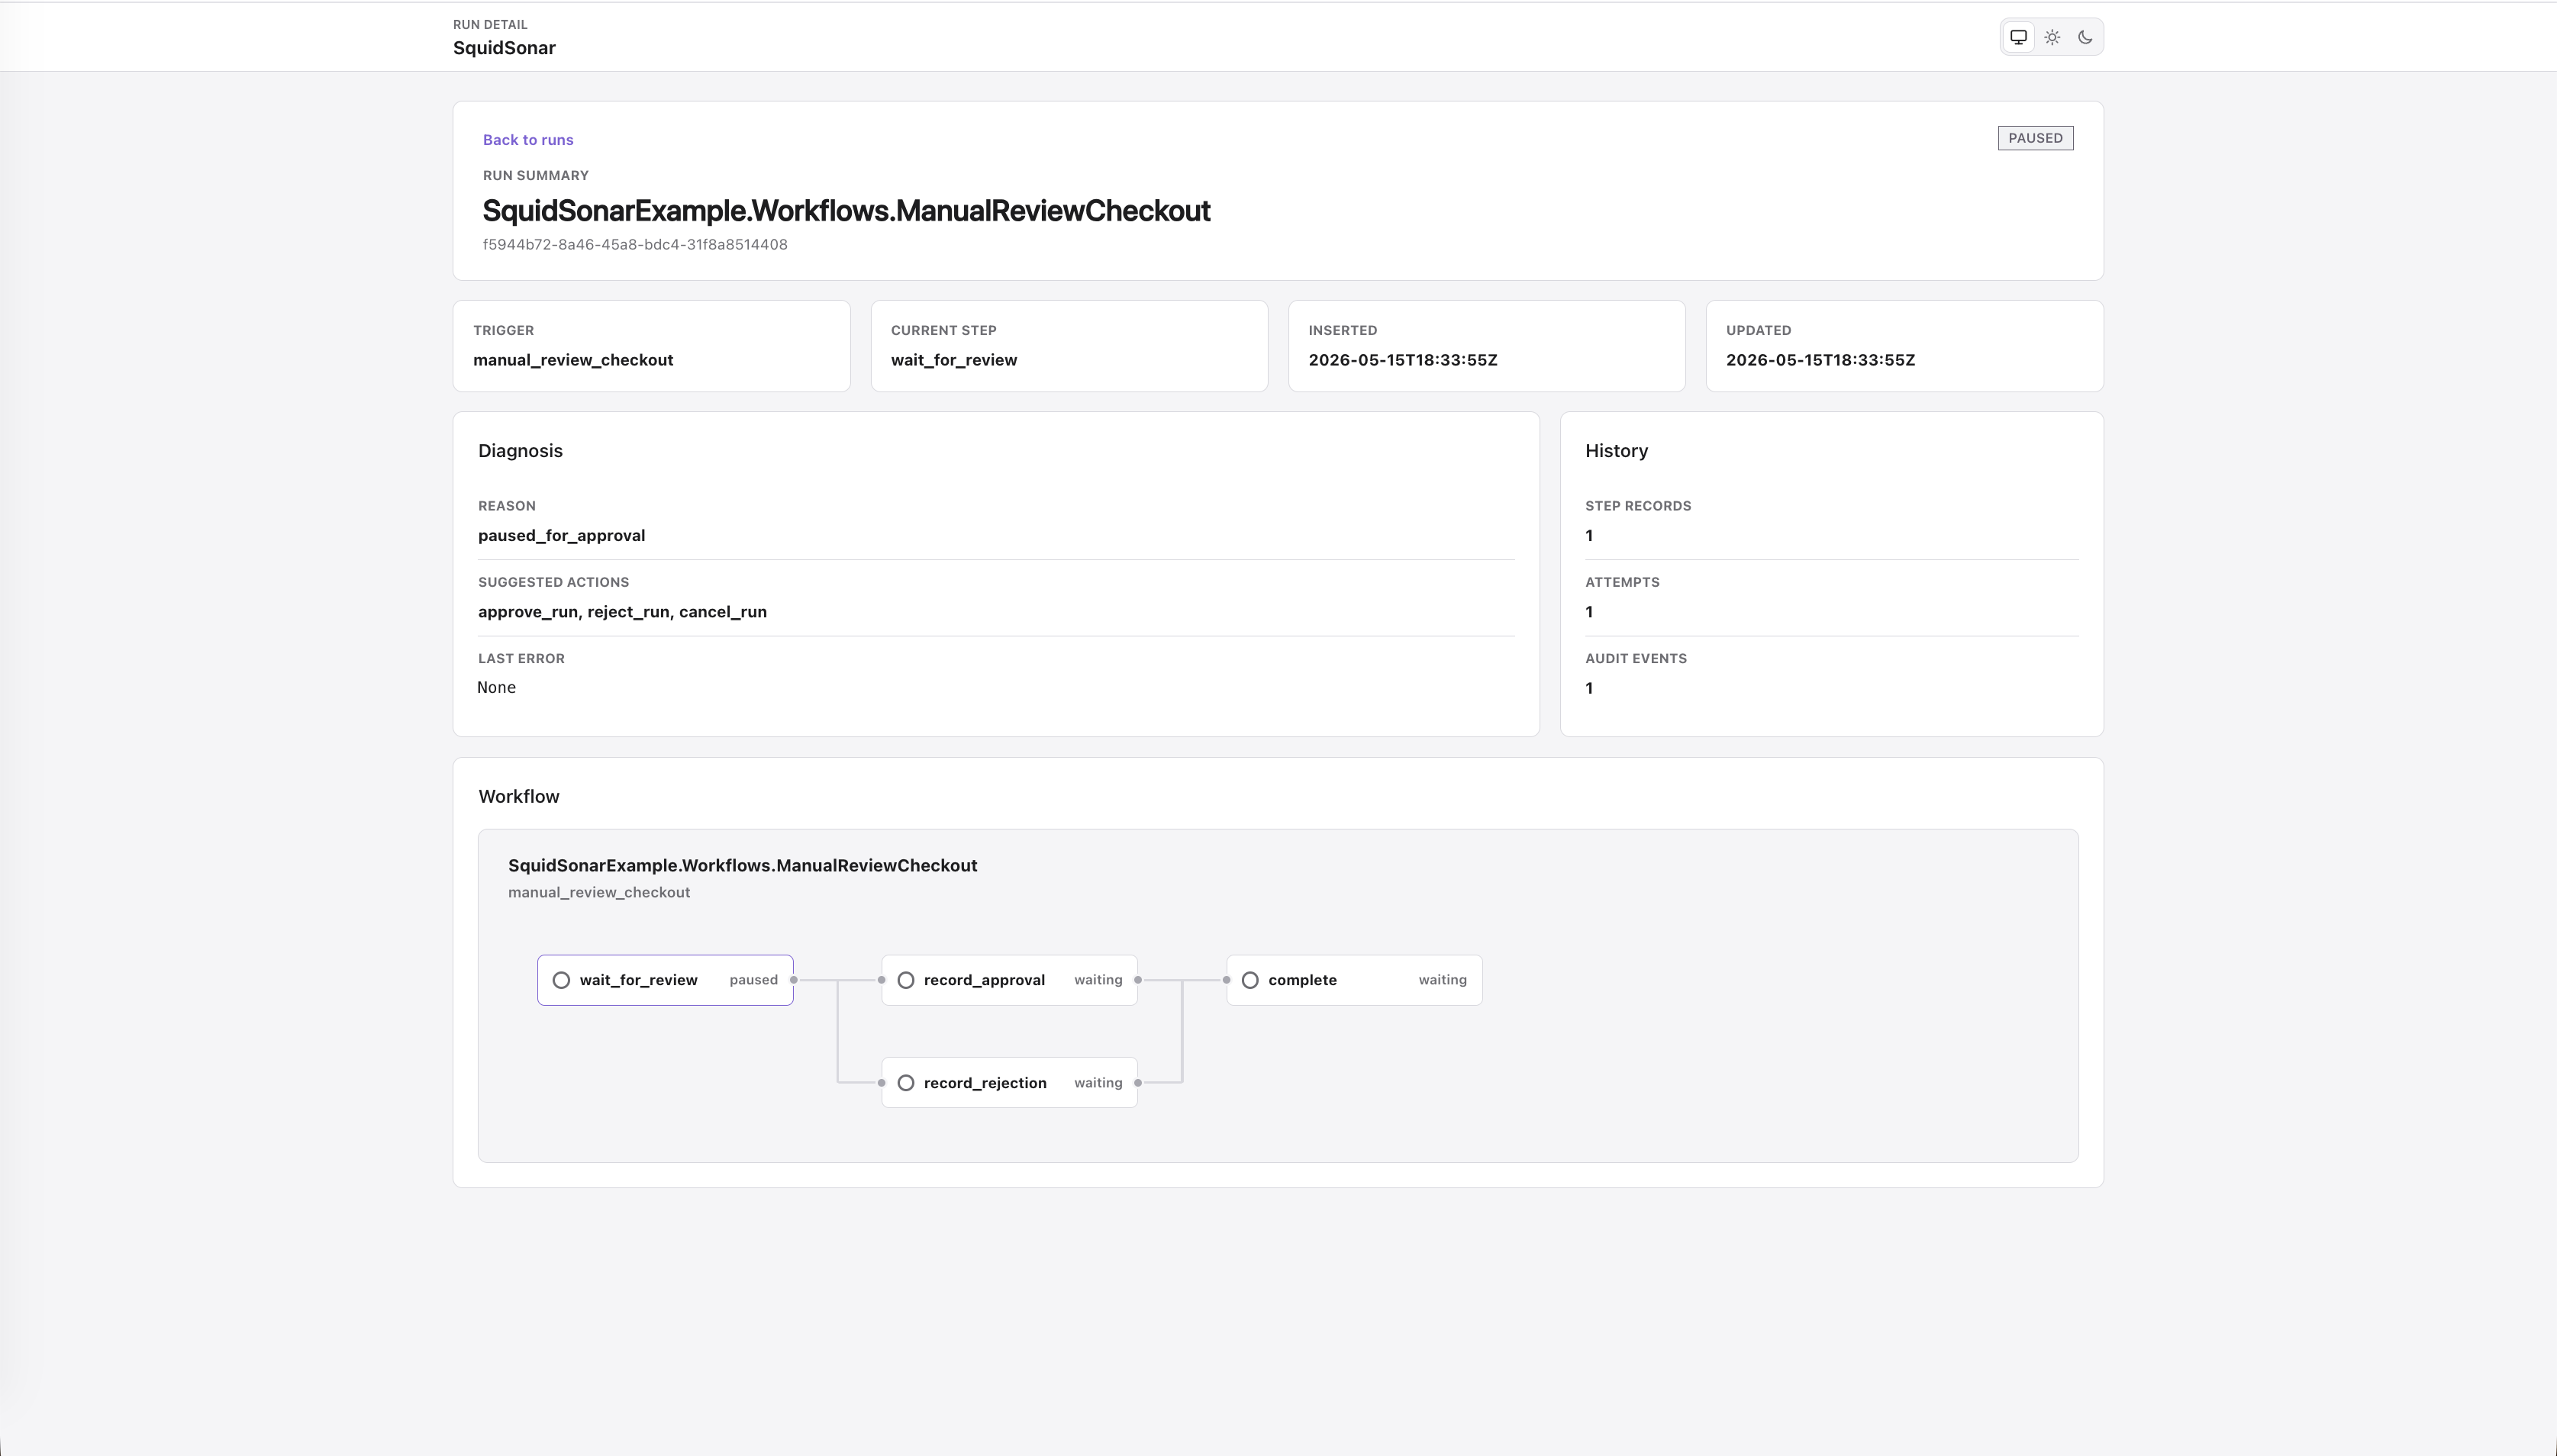Screen dimensions: 2557x1456
Task: Click the SquidSonar header title
Action: coord(504,48)
